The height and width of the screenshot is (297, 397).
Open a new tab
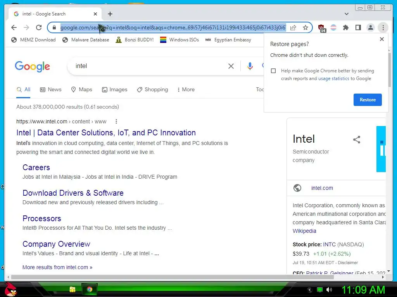(x=110, y=14)
